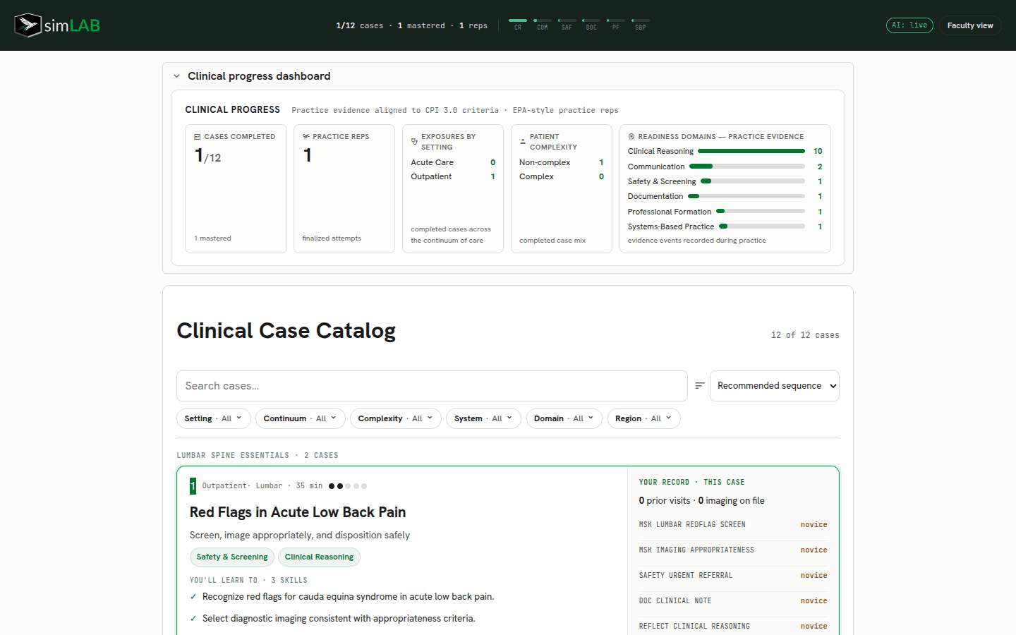Image resolution: width=1016 pixels, height=635 pixels.
Task: Click the Systems-Based Practice readiness bar
Action: [x=762, y=226]
